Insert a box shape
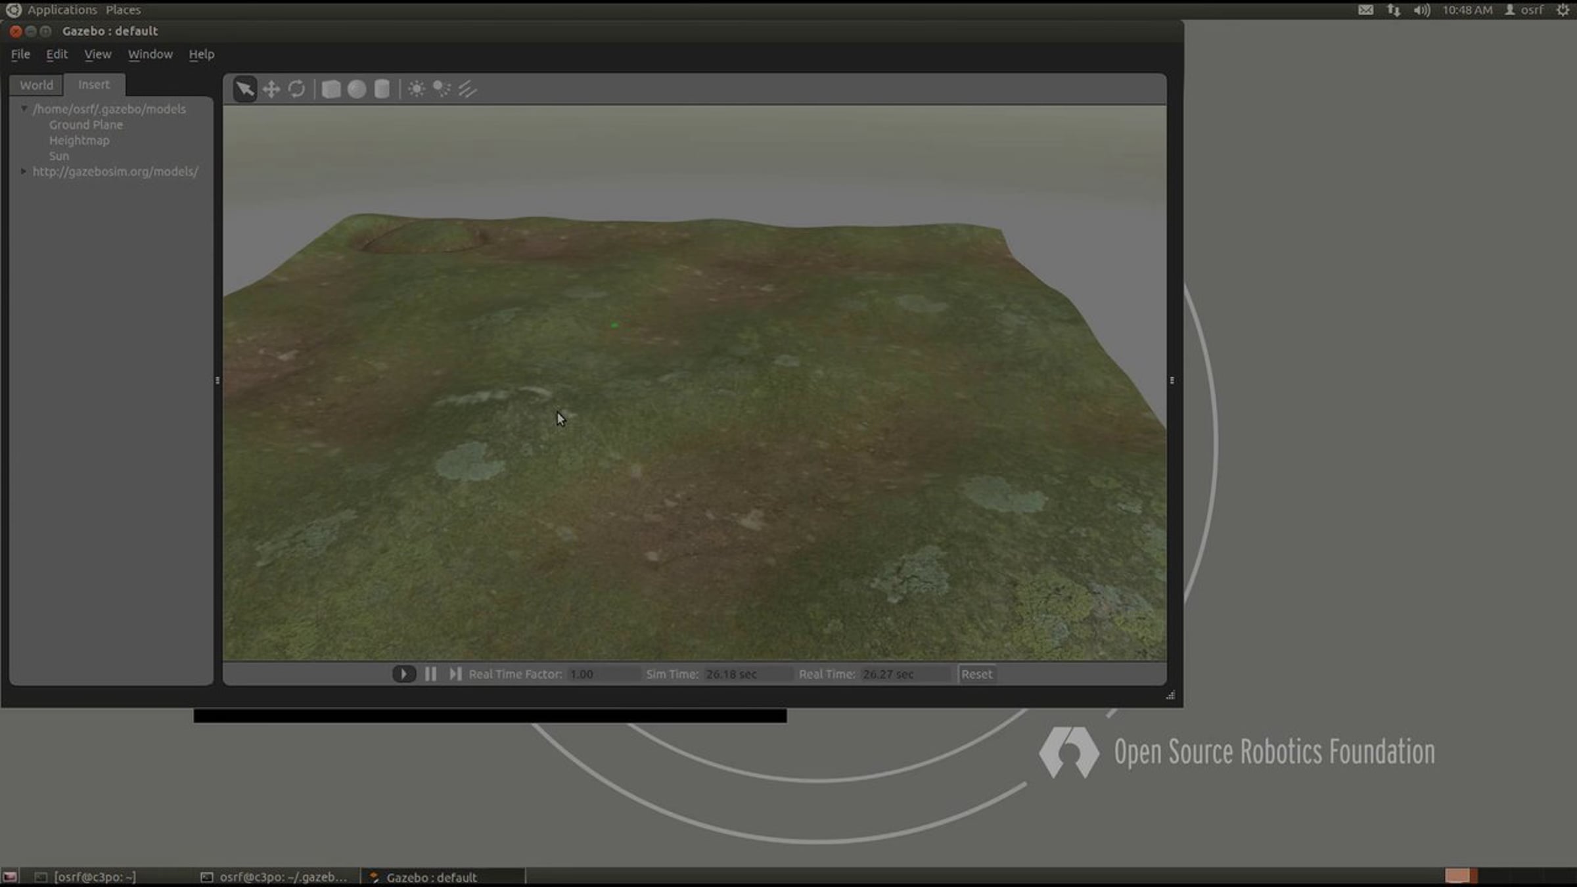The width and height of the screenshot is (1577, 887). [331, 89]
